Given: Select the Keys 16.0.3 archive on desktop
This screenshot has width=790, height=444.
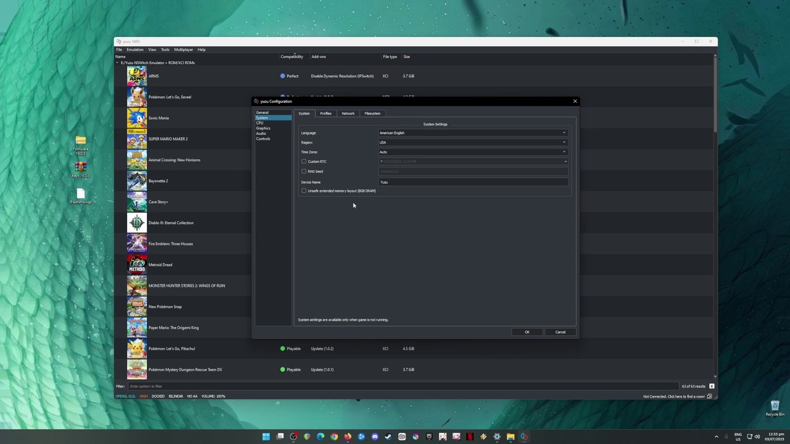Looking at the screenshot, I should point(80,170).
